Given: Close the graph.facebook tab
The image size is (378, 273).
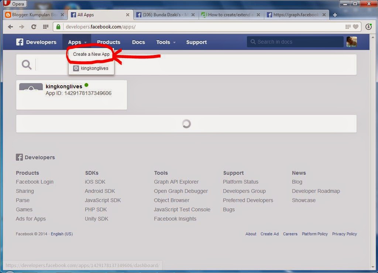Looking at the screenshot, I should click(x=324, y=15).
